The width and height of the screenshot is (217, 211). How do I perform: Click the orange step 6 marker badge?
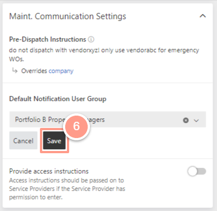pyautogui.click(x=76, y=126)
